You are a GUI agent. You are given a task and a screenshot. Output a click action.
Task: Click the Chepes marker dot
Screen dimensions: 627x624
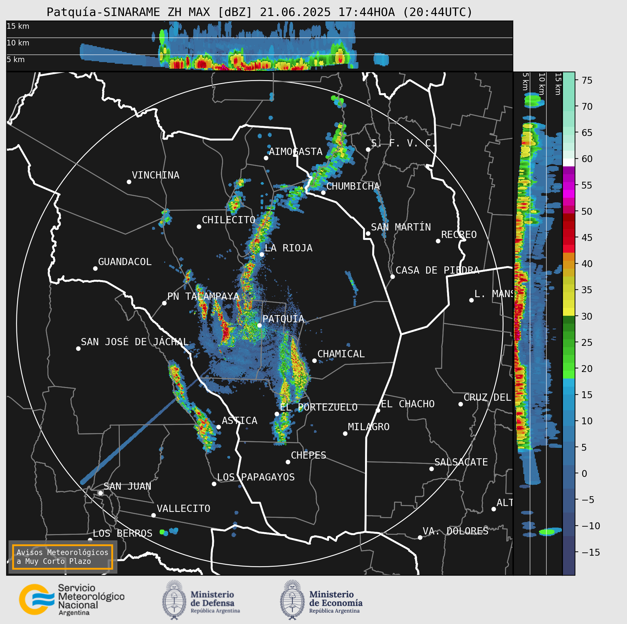click(x=288, y=462)
